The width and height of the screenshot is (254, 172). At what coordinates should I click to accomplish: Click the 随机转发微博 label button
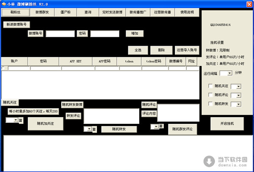[x=72, y=104]
